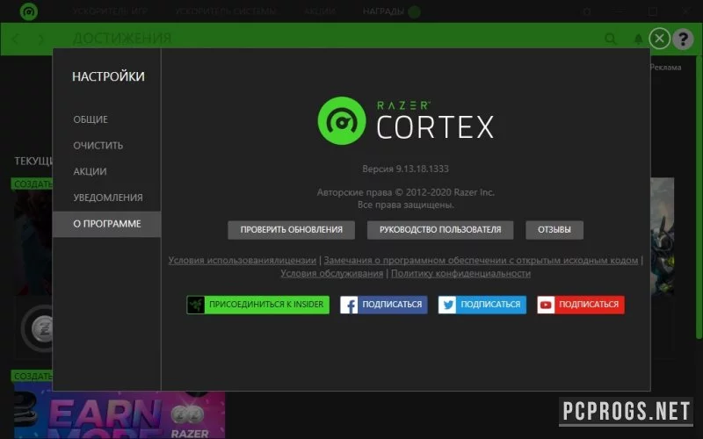Click the notification bell icon
The image size is (703, 439).
click(x=639, y=39)
